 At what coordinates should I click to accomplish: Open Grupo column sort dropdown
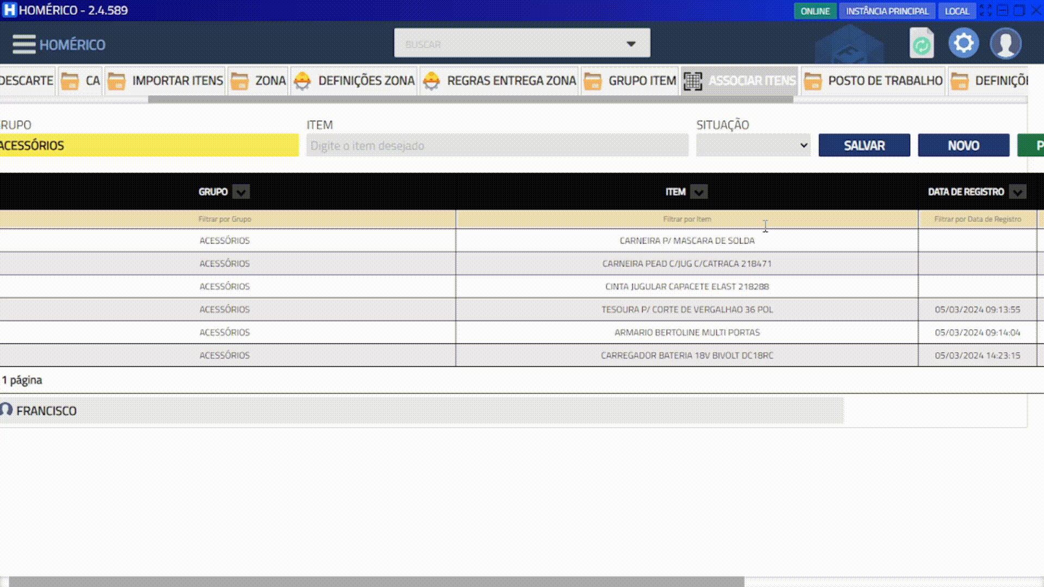pos(241,192)
